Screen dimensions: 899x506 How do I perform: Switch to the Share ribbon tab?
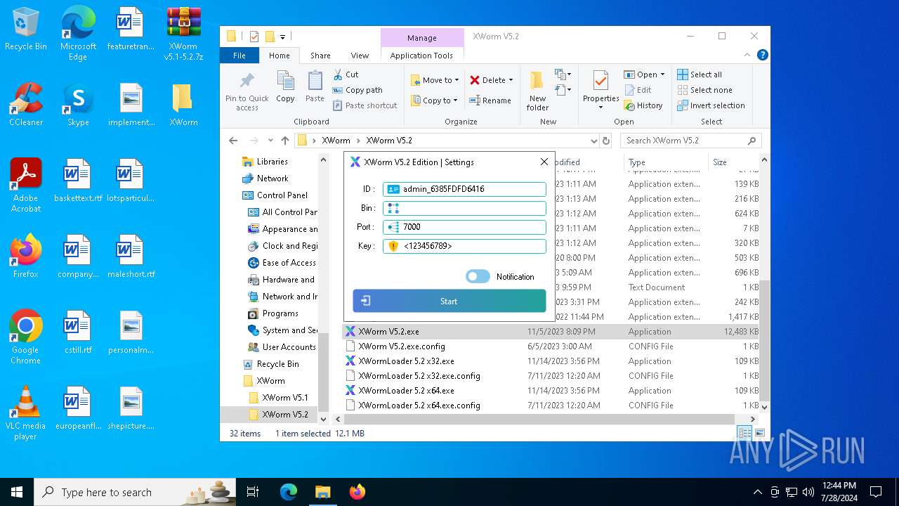click(320, 56)
